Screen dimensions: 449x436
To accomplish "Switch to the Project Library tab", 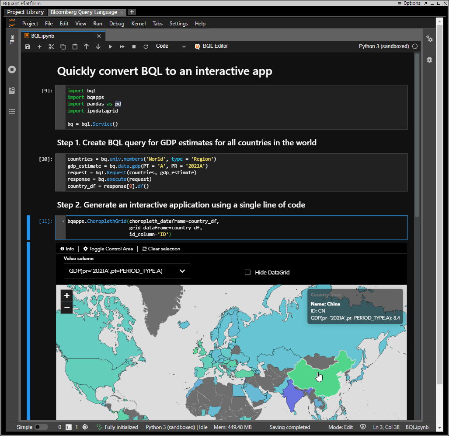I will [x=25, y=12].
